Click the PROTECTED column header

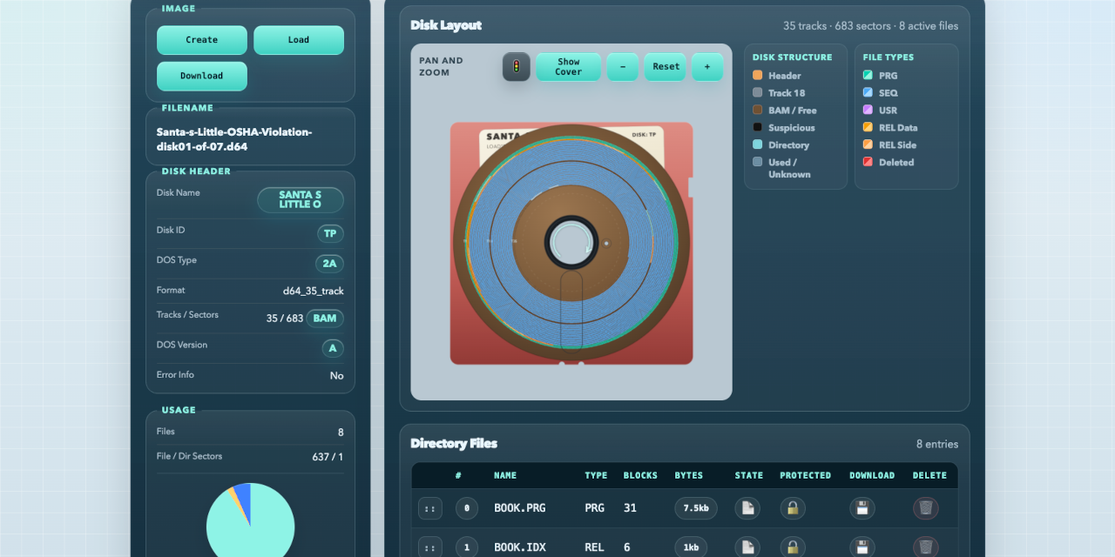(x=806, y=476)
